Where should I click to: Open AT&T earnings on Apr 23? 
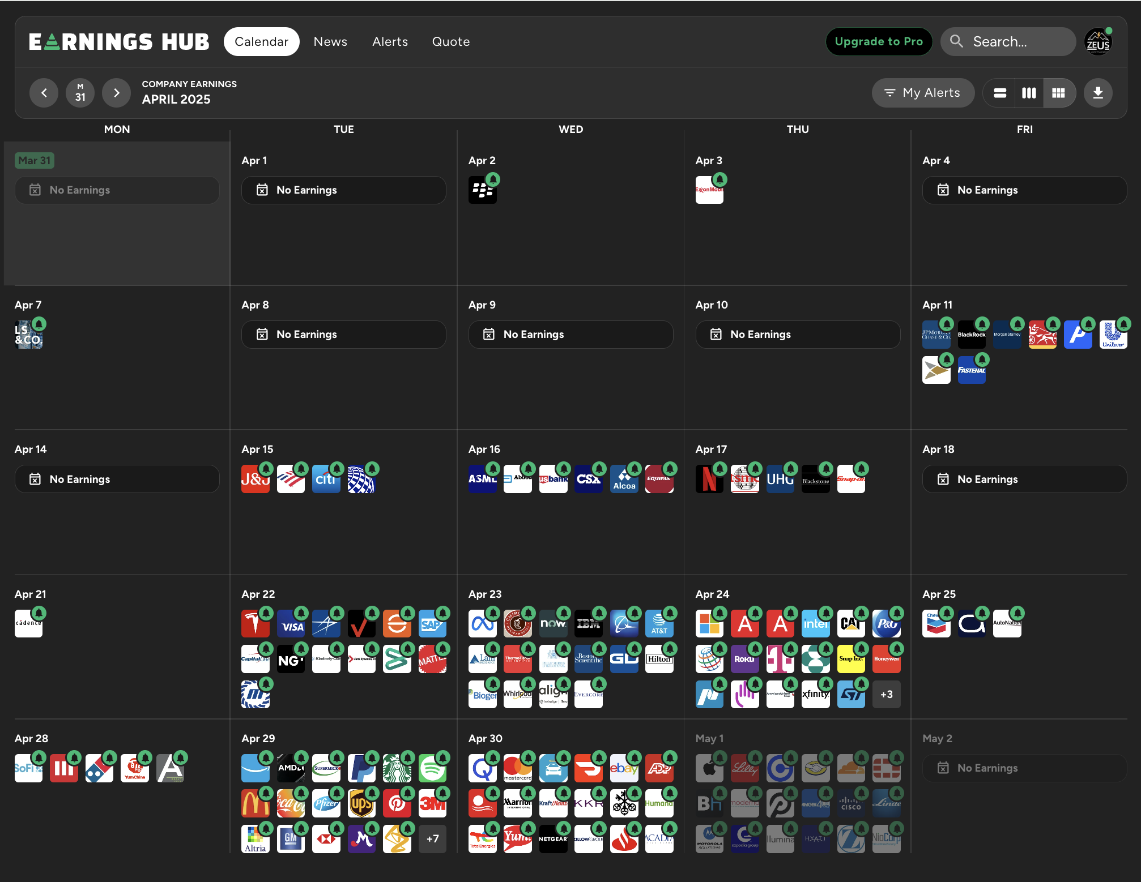pyautogui.click(x=659, y=623)
